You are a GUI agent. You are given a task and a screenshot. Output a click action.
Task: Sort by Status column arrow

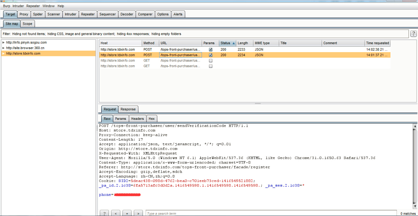tap(233, 43)
